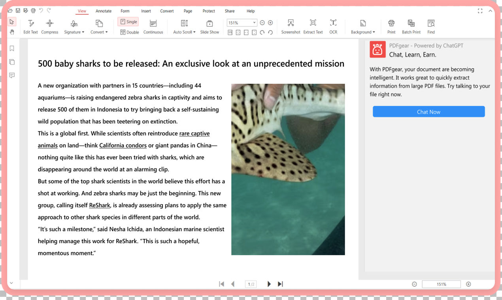Open the Insert tab
The height and width of the screenshot is (300, 502).
tap(146, 11)
